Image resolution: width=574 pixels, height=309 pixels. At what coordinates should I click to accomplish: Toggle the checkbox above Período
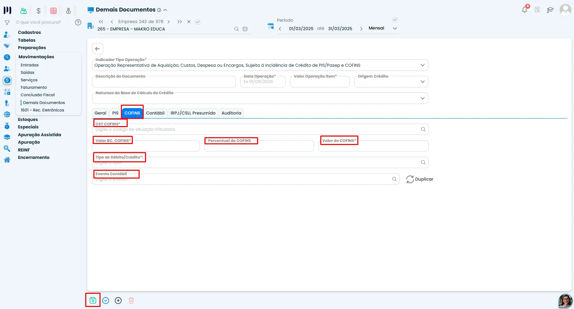395,20
